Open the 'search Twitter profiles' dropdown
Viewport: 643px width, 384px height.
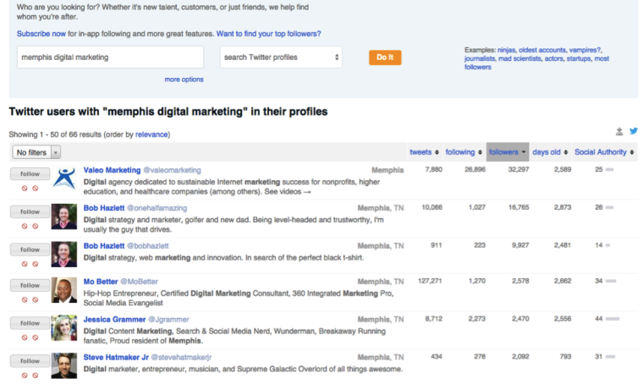click(281, 57)
